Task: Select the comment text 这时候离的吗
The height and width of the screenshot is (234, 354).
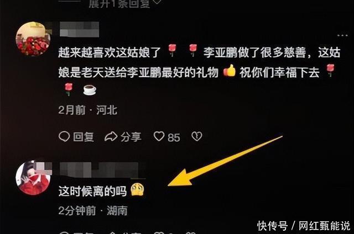Action: click(x=92, y=191)
